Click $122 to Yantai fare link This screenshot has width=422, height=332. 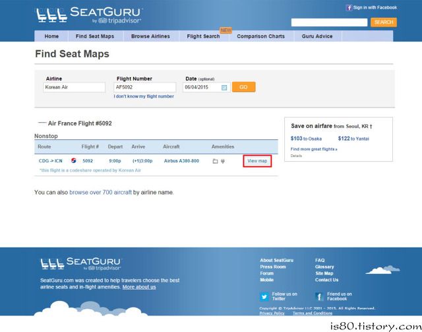coord(353,139)
